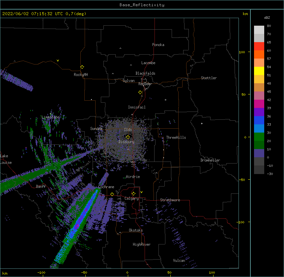Click the 45 value on the dBZ legend
This screenshot has width=284, height=277.
click(x=269, y=92)
